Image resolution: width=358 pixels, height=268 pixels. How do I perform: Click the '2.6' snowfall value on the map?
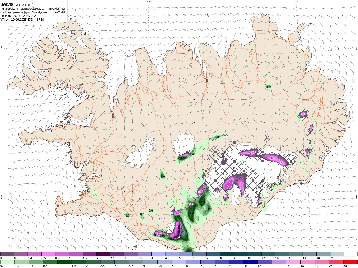[x=179, y=228]
